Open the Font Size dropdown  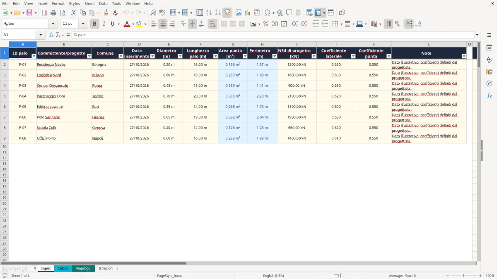[83, 24]
